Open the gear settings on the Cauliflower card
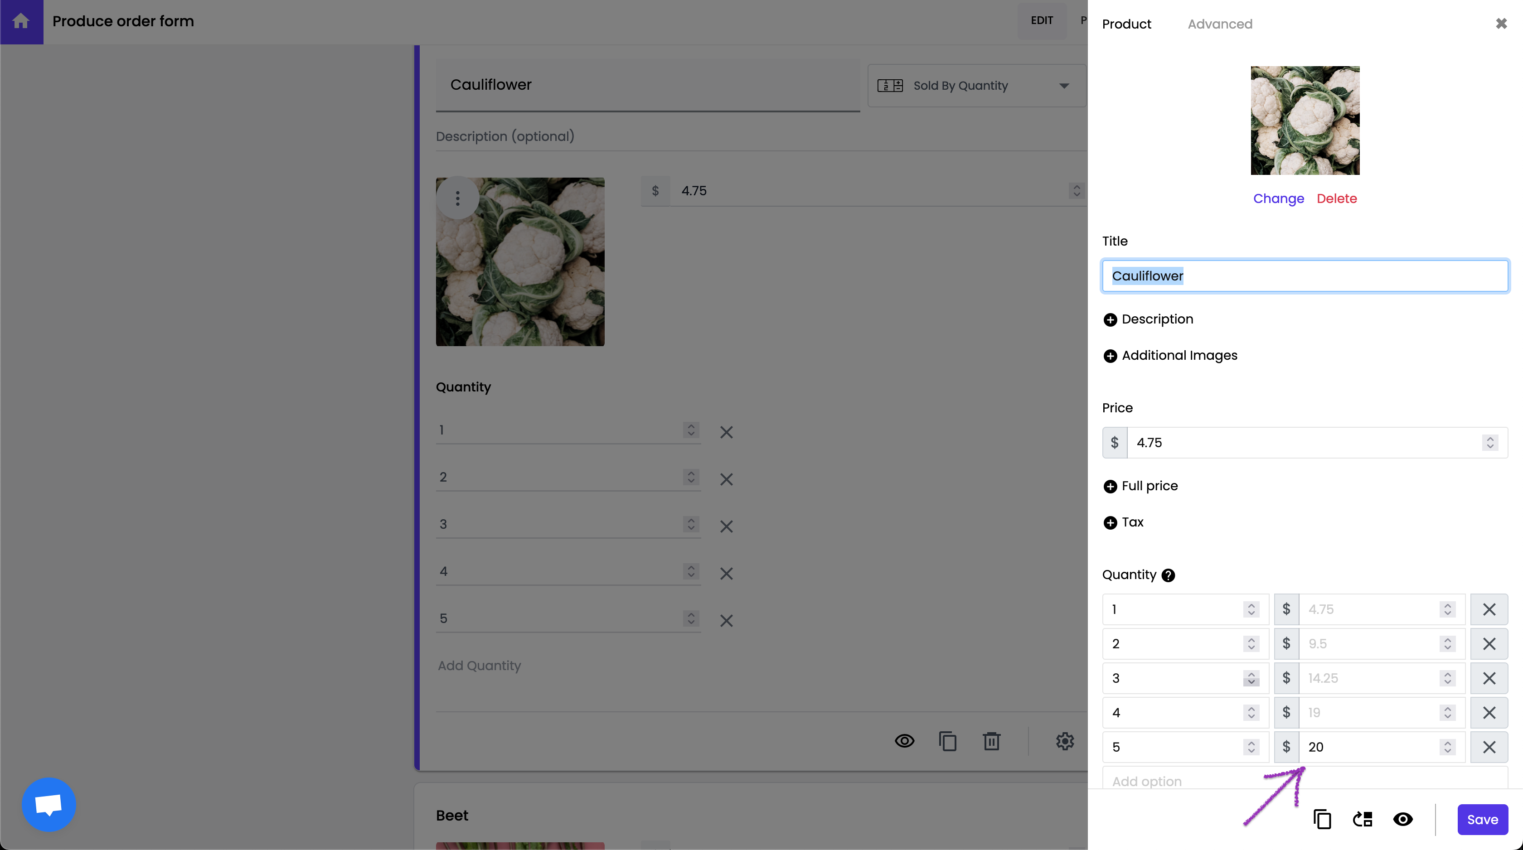This screenshot has height=850, width=1523. (1065, 741)
